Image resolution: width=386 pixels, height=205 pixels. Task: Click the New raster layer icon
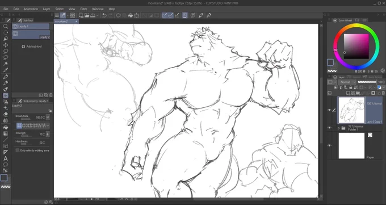click(349, 93)
